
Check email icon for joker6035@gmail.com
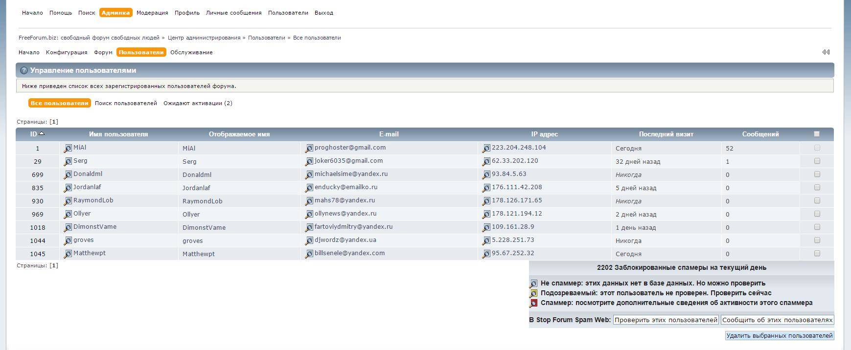[x=309, y=161]
